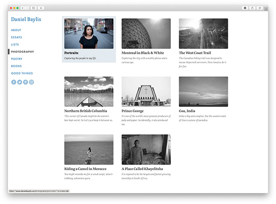The image size is (276, 204).
Task: Click the show tabs overview icon
Action: (x=260, y=8)
